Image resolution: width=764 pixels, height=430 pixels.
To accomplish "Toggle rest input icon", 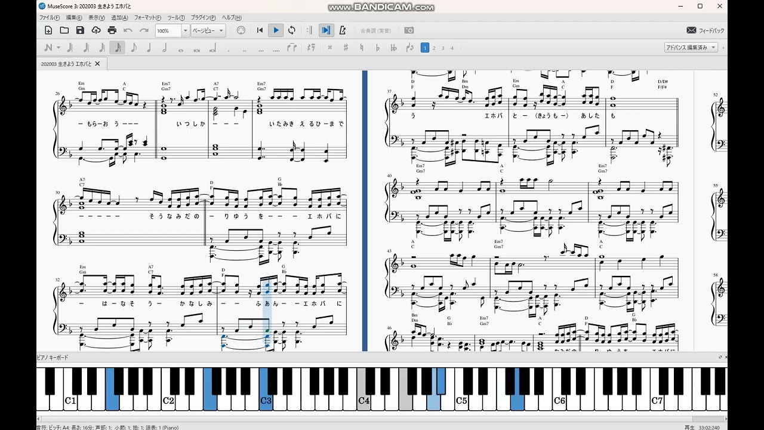I will (310, 48).
